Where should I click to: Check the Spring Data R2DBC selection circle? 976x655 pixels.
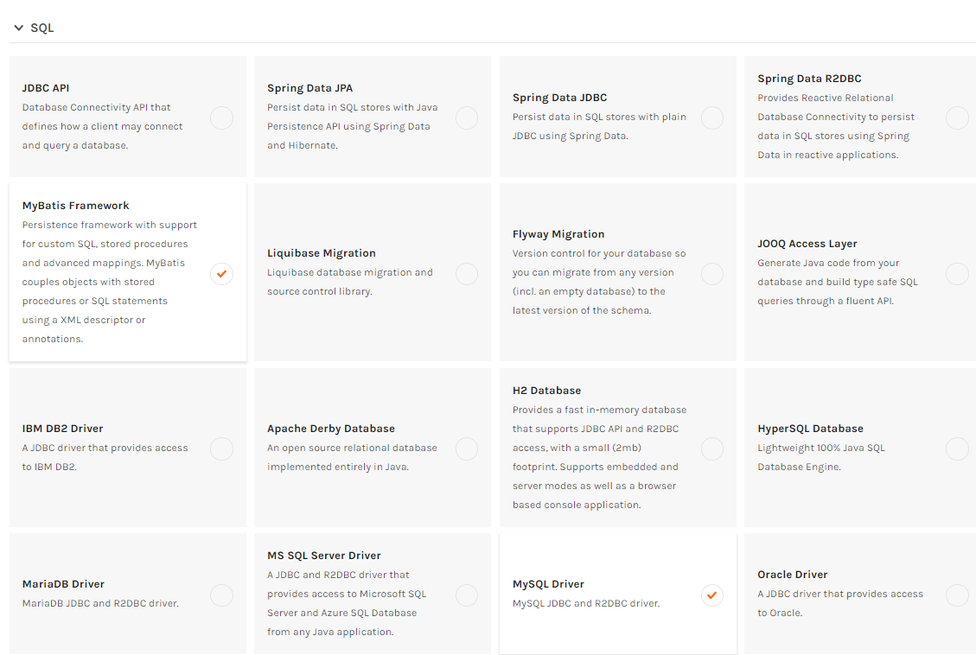click(957, 118)
